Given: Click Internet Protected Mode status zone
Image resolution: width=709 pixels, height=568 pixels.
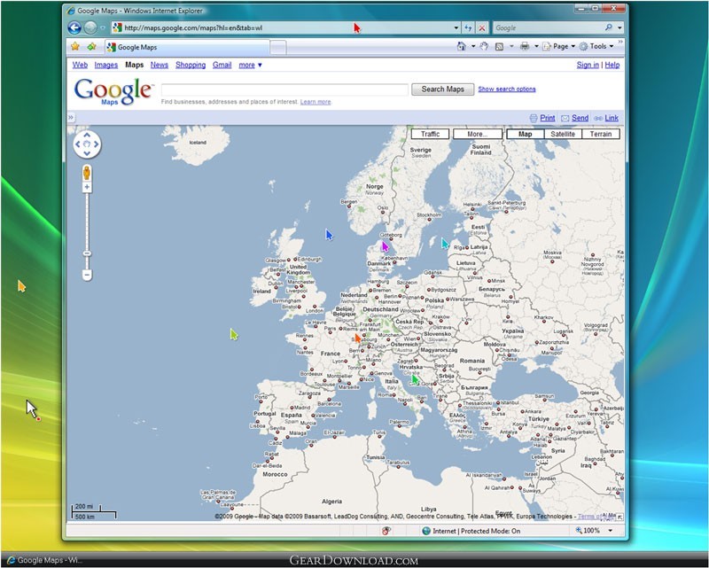Looking at the screenshot, I should [471, 531].
